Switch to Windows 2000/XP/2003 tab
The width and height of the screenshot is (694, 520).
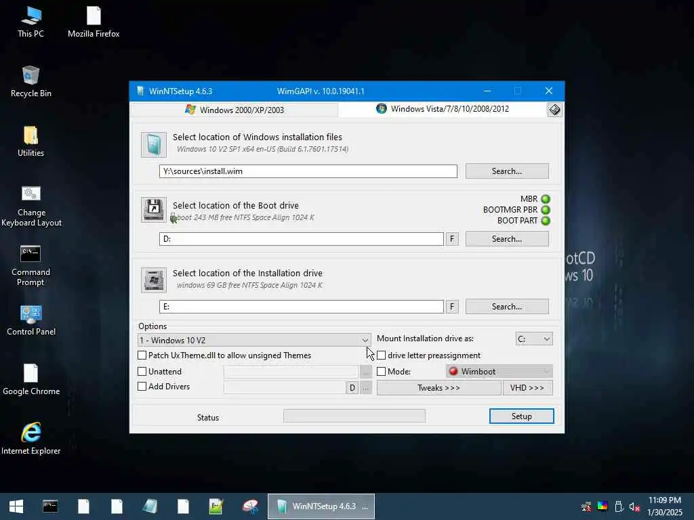tap(234, 110)
